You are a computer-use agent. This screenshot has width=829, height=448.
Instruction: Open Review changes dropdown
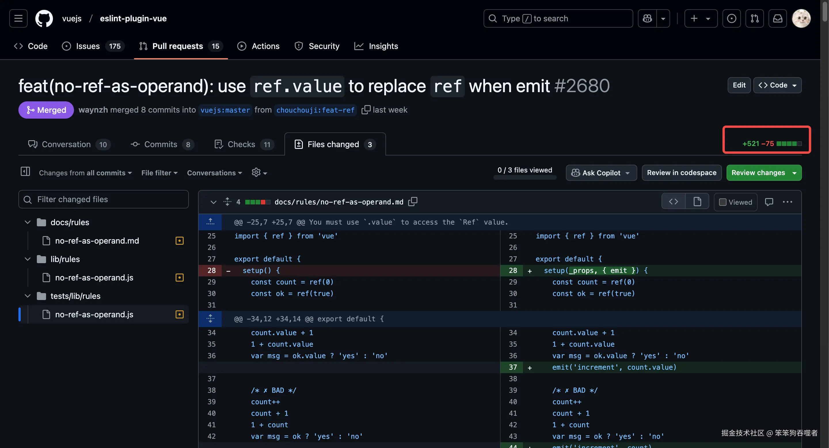click(x=764, y=173)
